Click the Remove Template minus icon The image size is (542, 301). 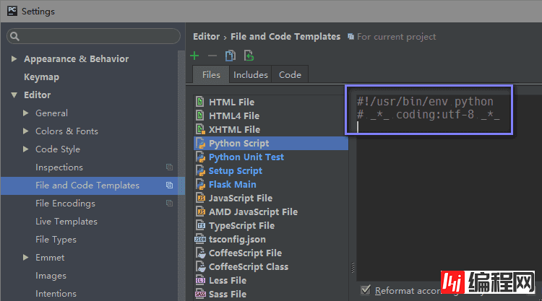tap(212, 56)
